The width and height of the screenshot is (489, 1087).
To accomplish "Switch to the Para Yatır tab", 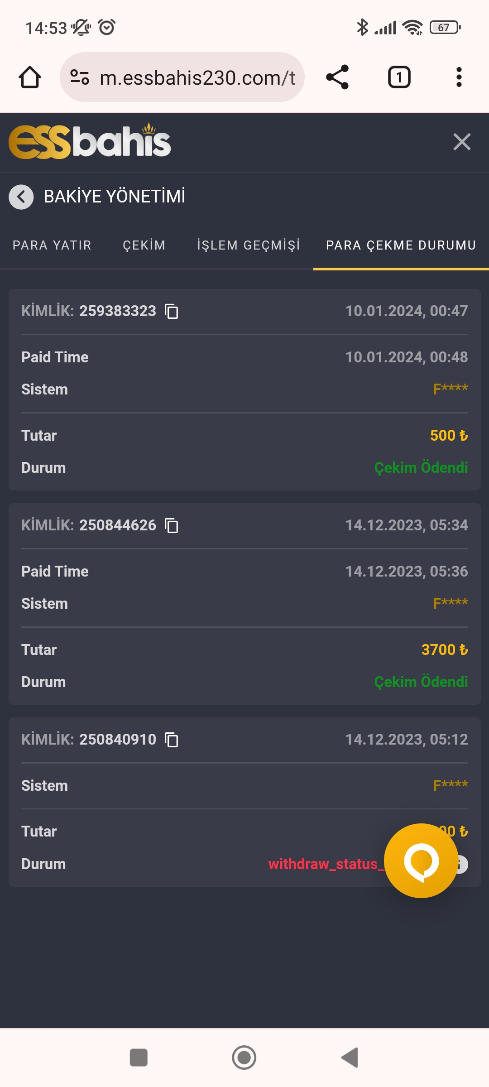I will click(52, 245).
